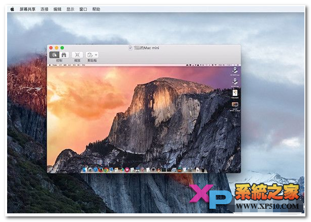Select the monitor image icon on remote desktop

[x=235, y=104]
